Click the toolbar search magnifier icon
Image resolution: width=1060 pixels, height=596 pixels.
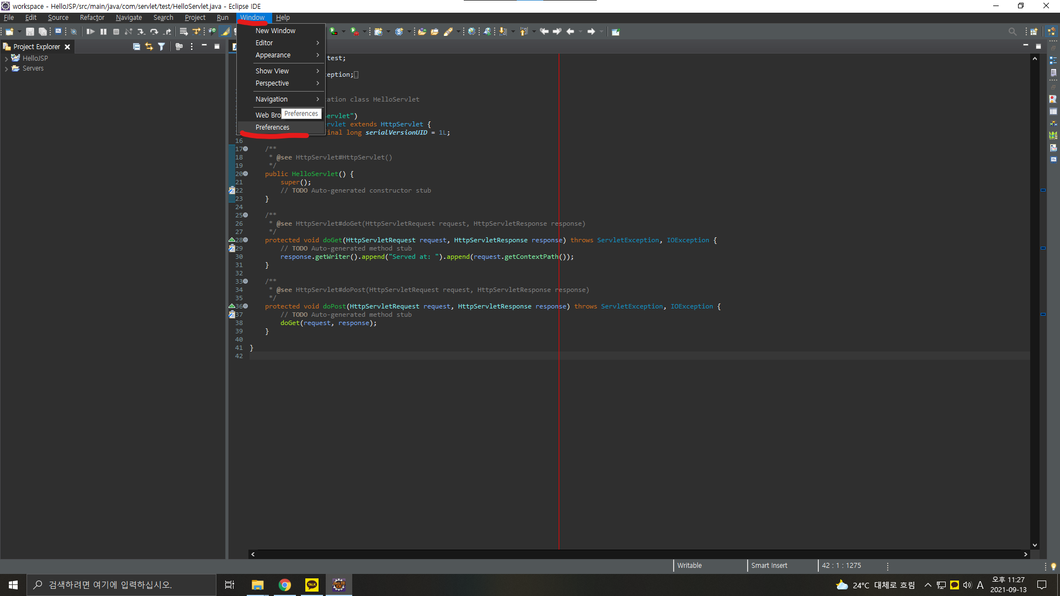coord(1012,32)
